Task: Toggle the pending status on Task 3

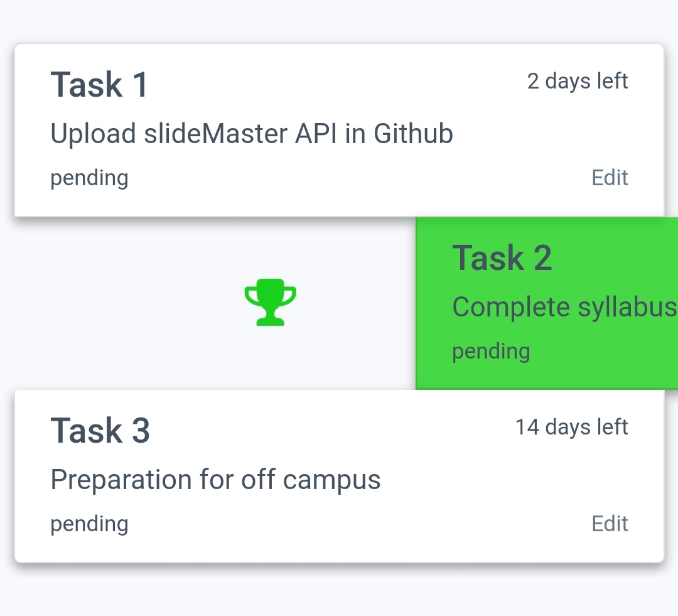Action: (89, 524)
